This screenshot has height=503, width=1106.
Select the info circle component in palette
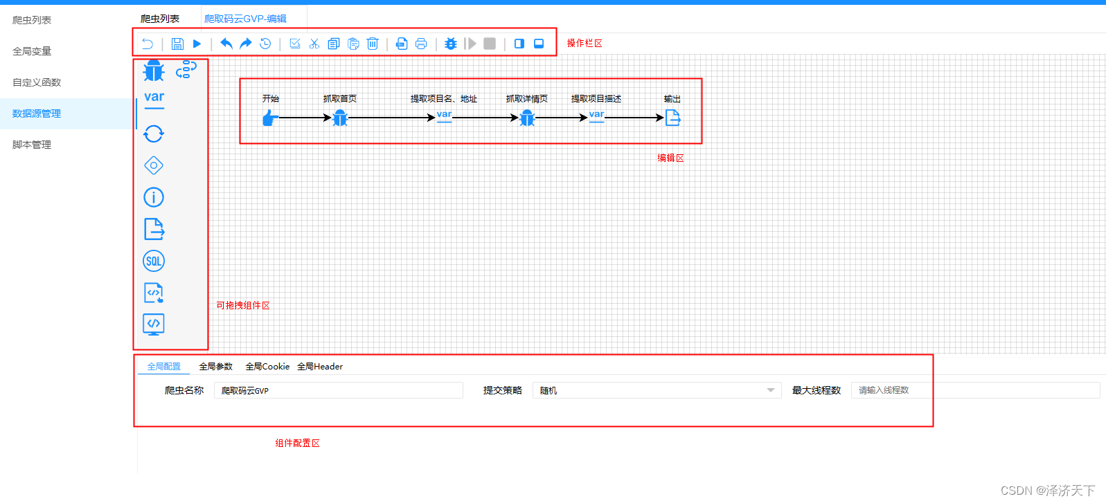[x=154, y=197]
